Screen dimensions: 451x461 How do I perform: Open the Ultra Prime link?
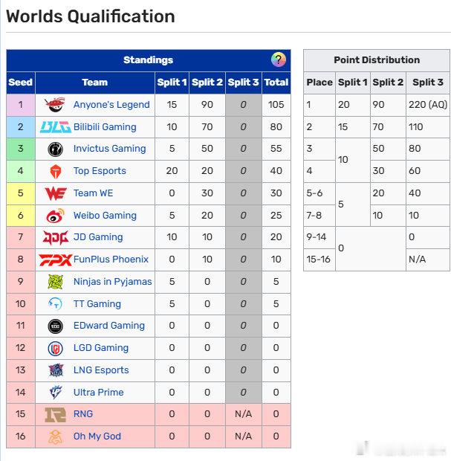pos(98,393)
